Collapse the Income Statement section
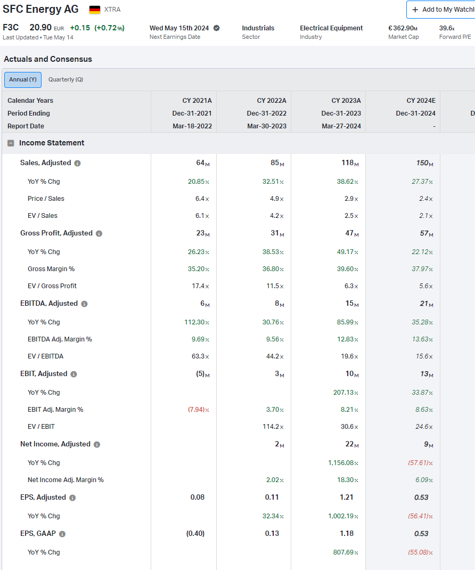The height and width of the screenshot is (570, 475). click(11, 143)
